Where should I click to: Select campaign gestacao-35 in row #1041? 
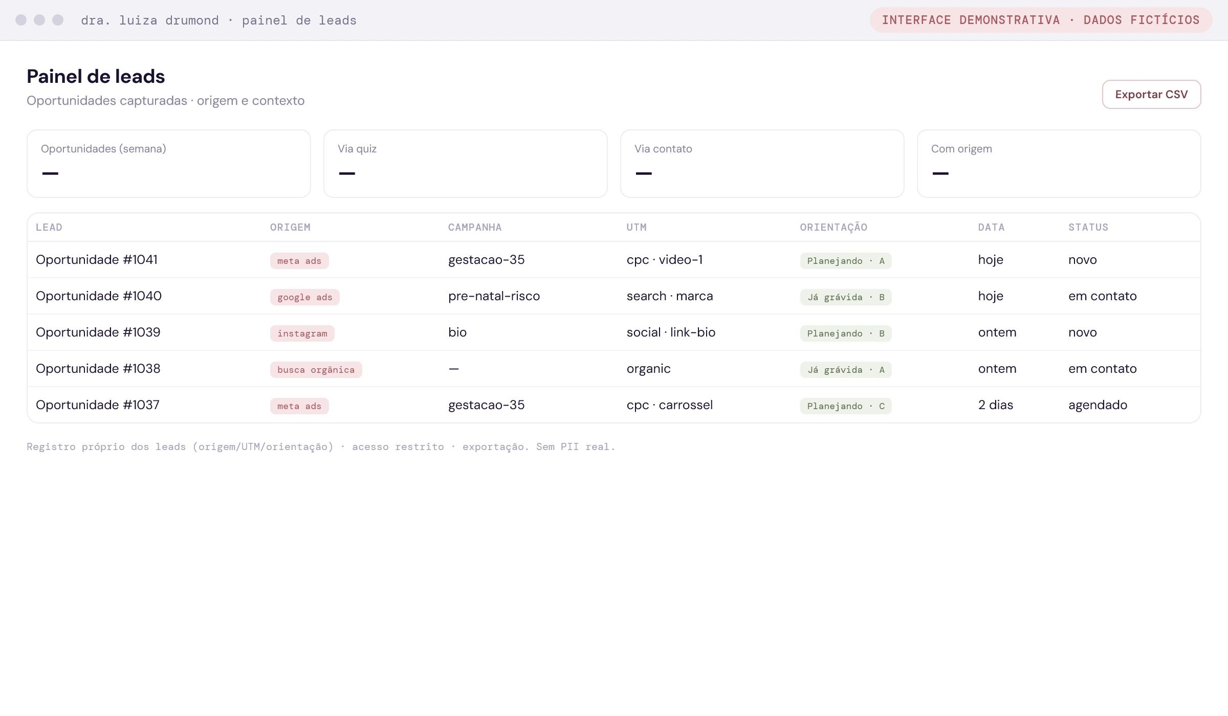point(487,260)
